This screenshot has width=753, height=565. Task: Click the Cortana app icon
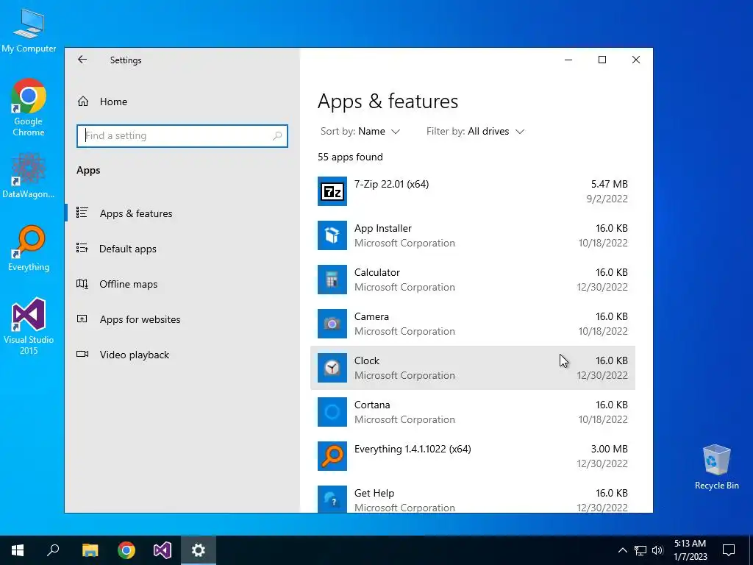coord(332,412)
